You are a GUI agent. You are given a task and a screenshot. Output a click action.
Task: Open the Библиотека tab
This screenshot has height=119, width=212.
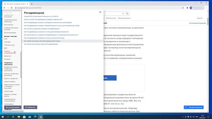click(x=111, y=18)
